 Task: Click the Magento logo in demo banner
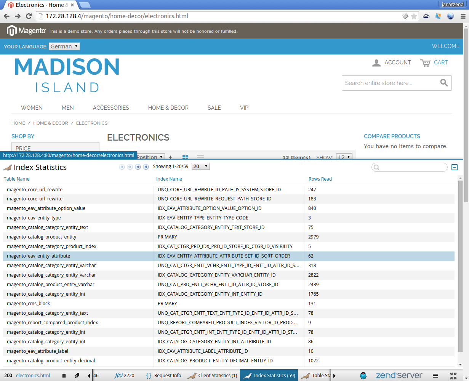pyautogui.click(x=27, y=31)
